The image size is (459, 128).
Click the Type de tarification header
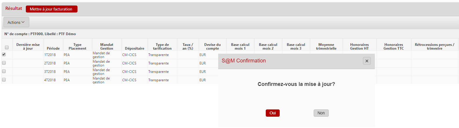tap(162, 46)
